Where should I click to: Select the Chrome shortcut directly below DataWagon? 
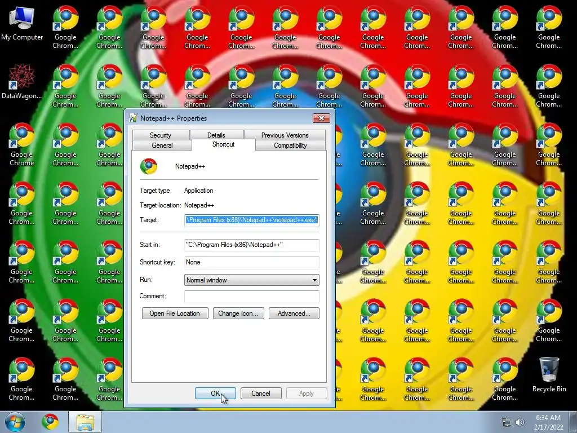point(22,144)
